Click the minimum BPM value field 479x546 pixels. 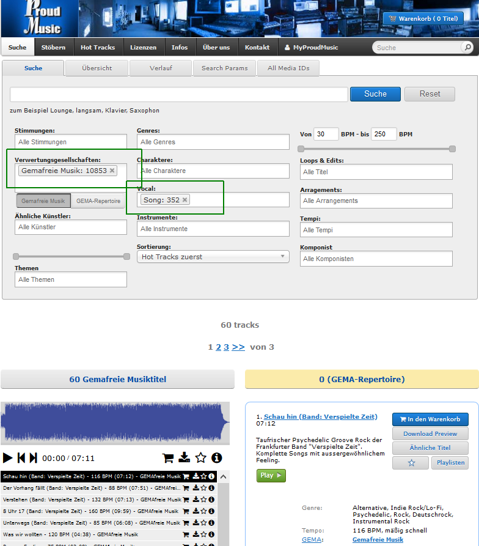(326, 134)
